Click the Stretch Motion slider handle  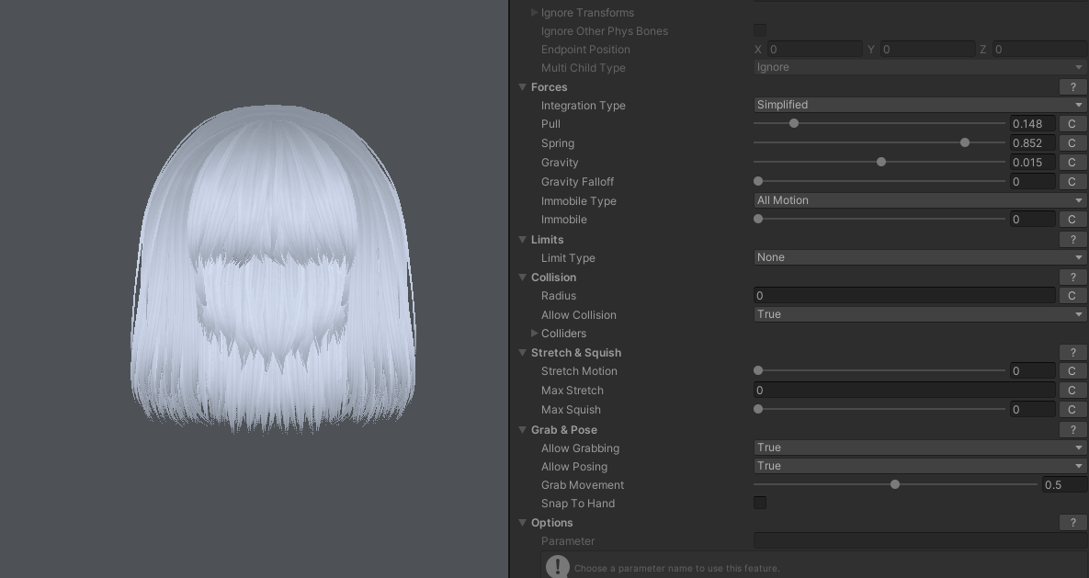(758, 371)
